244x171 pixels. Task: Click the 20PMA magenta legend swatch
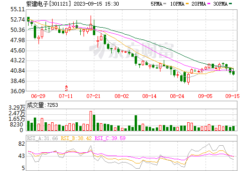tap(209, 4)
